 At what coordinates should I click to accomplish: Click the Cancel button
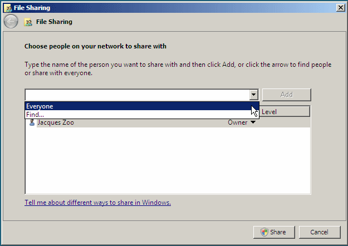tap(320, 232)
